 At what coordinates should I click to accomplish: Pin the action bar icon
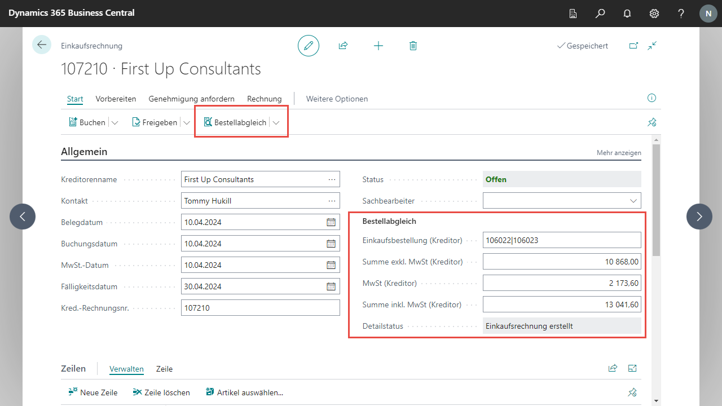(x=652, y=122)
